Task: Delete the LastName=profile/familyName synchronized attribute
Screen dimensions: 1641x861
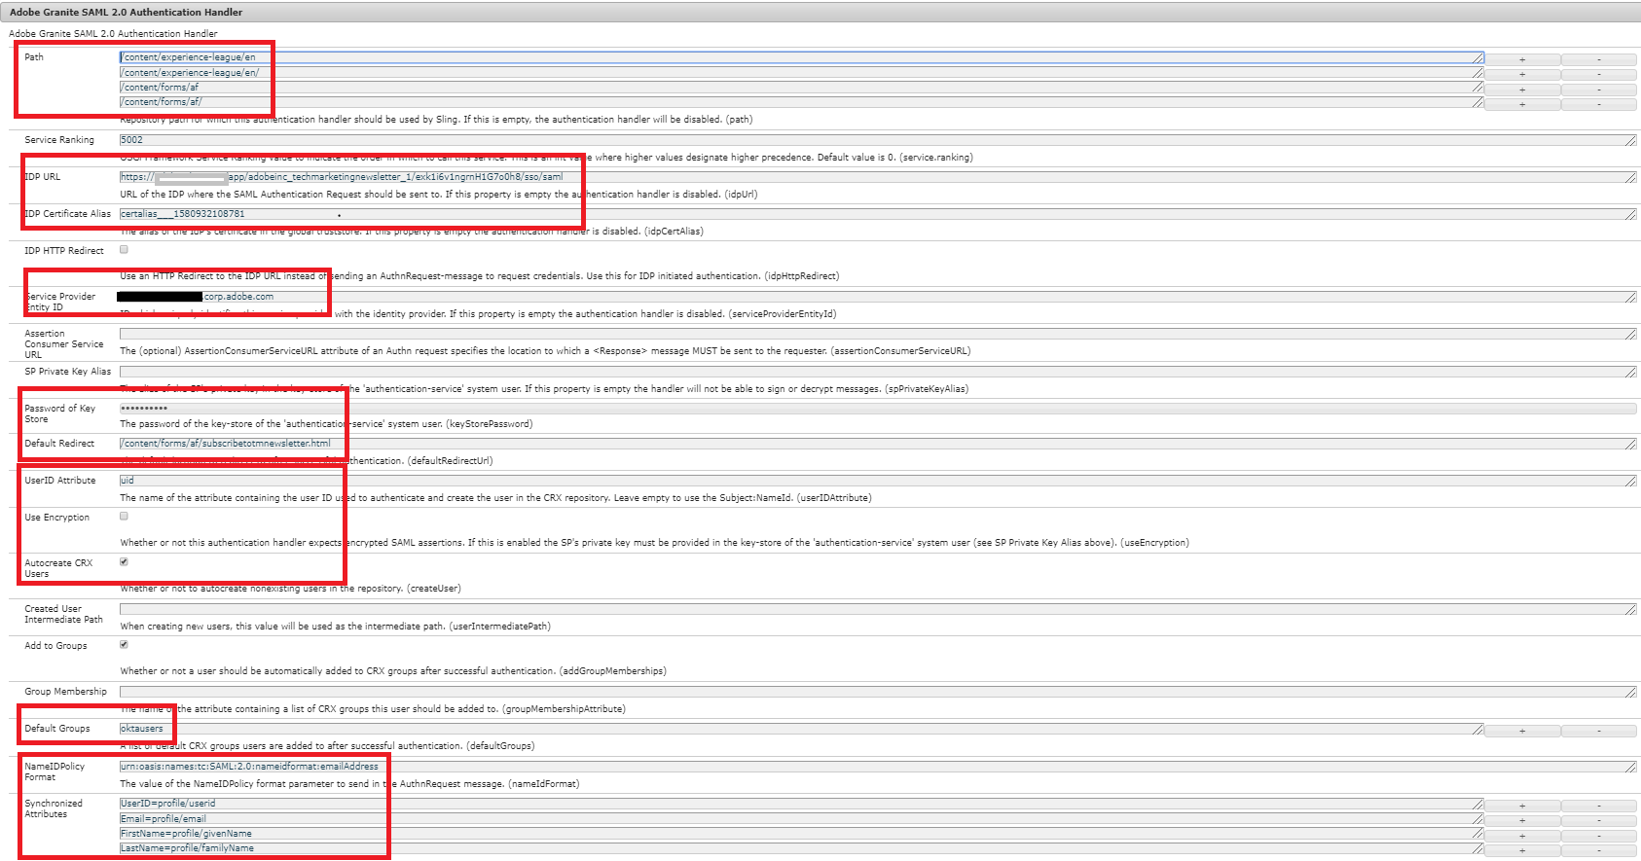Action: (1599, 850)
